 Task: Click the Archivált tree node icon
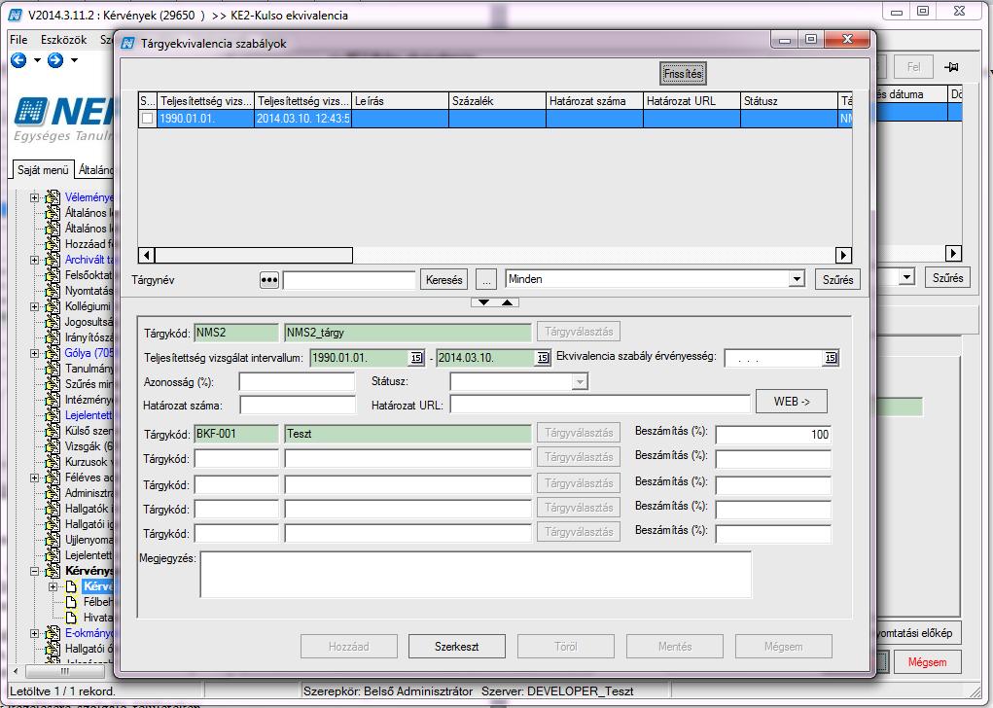53,260
